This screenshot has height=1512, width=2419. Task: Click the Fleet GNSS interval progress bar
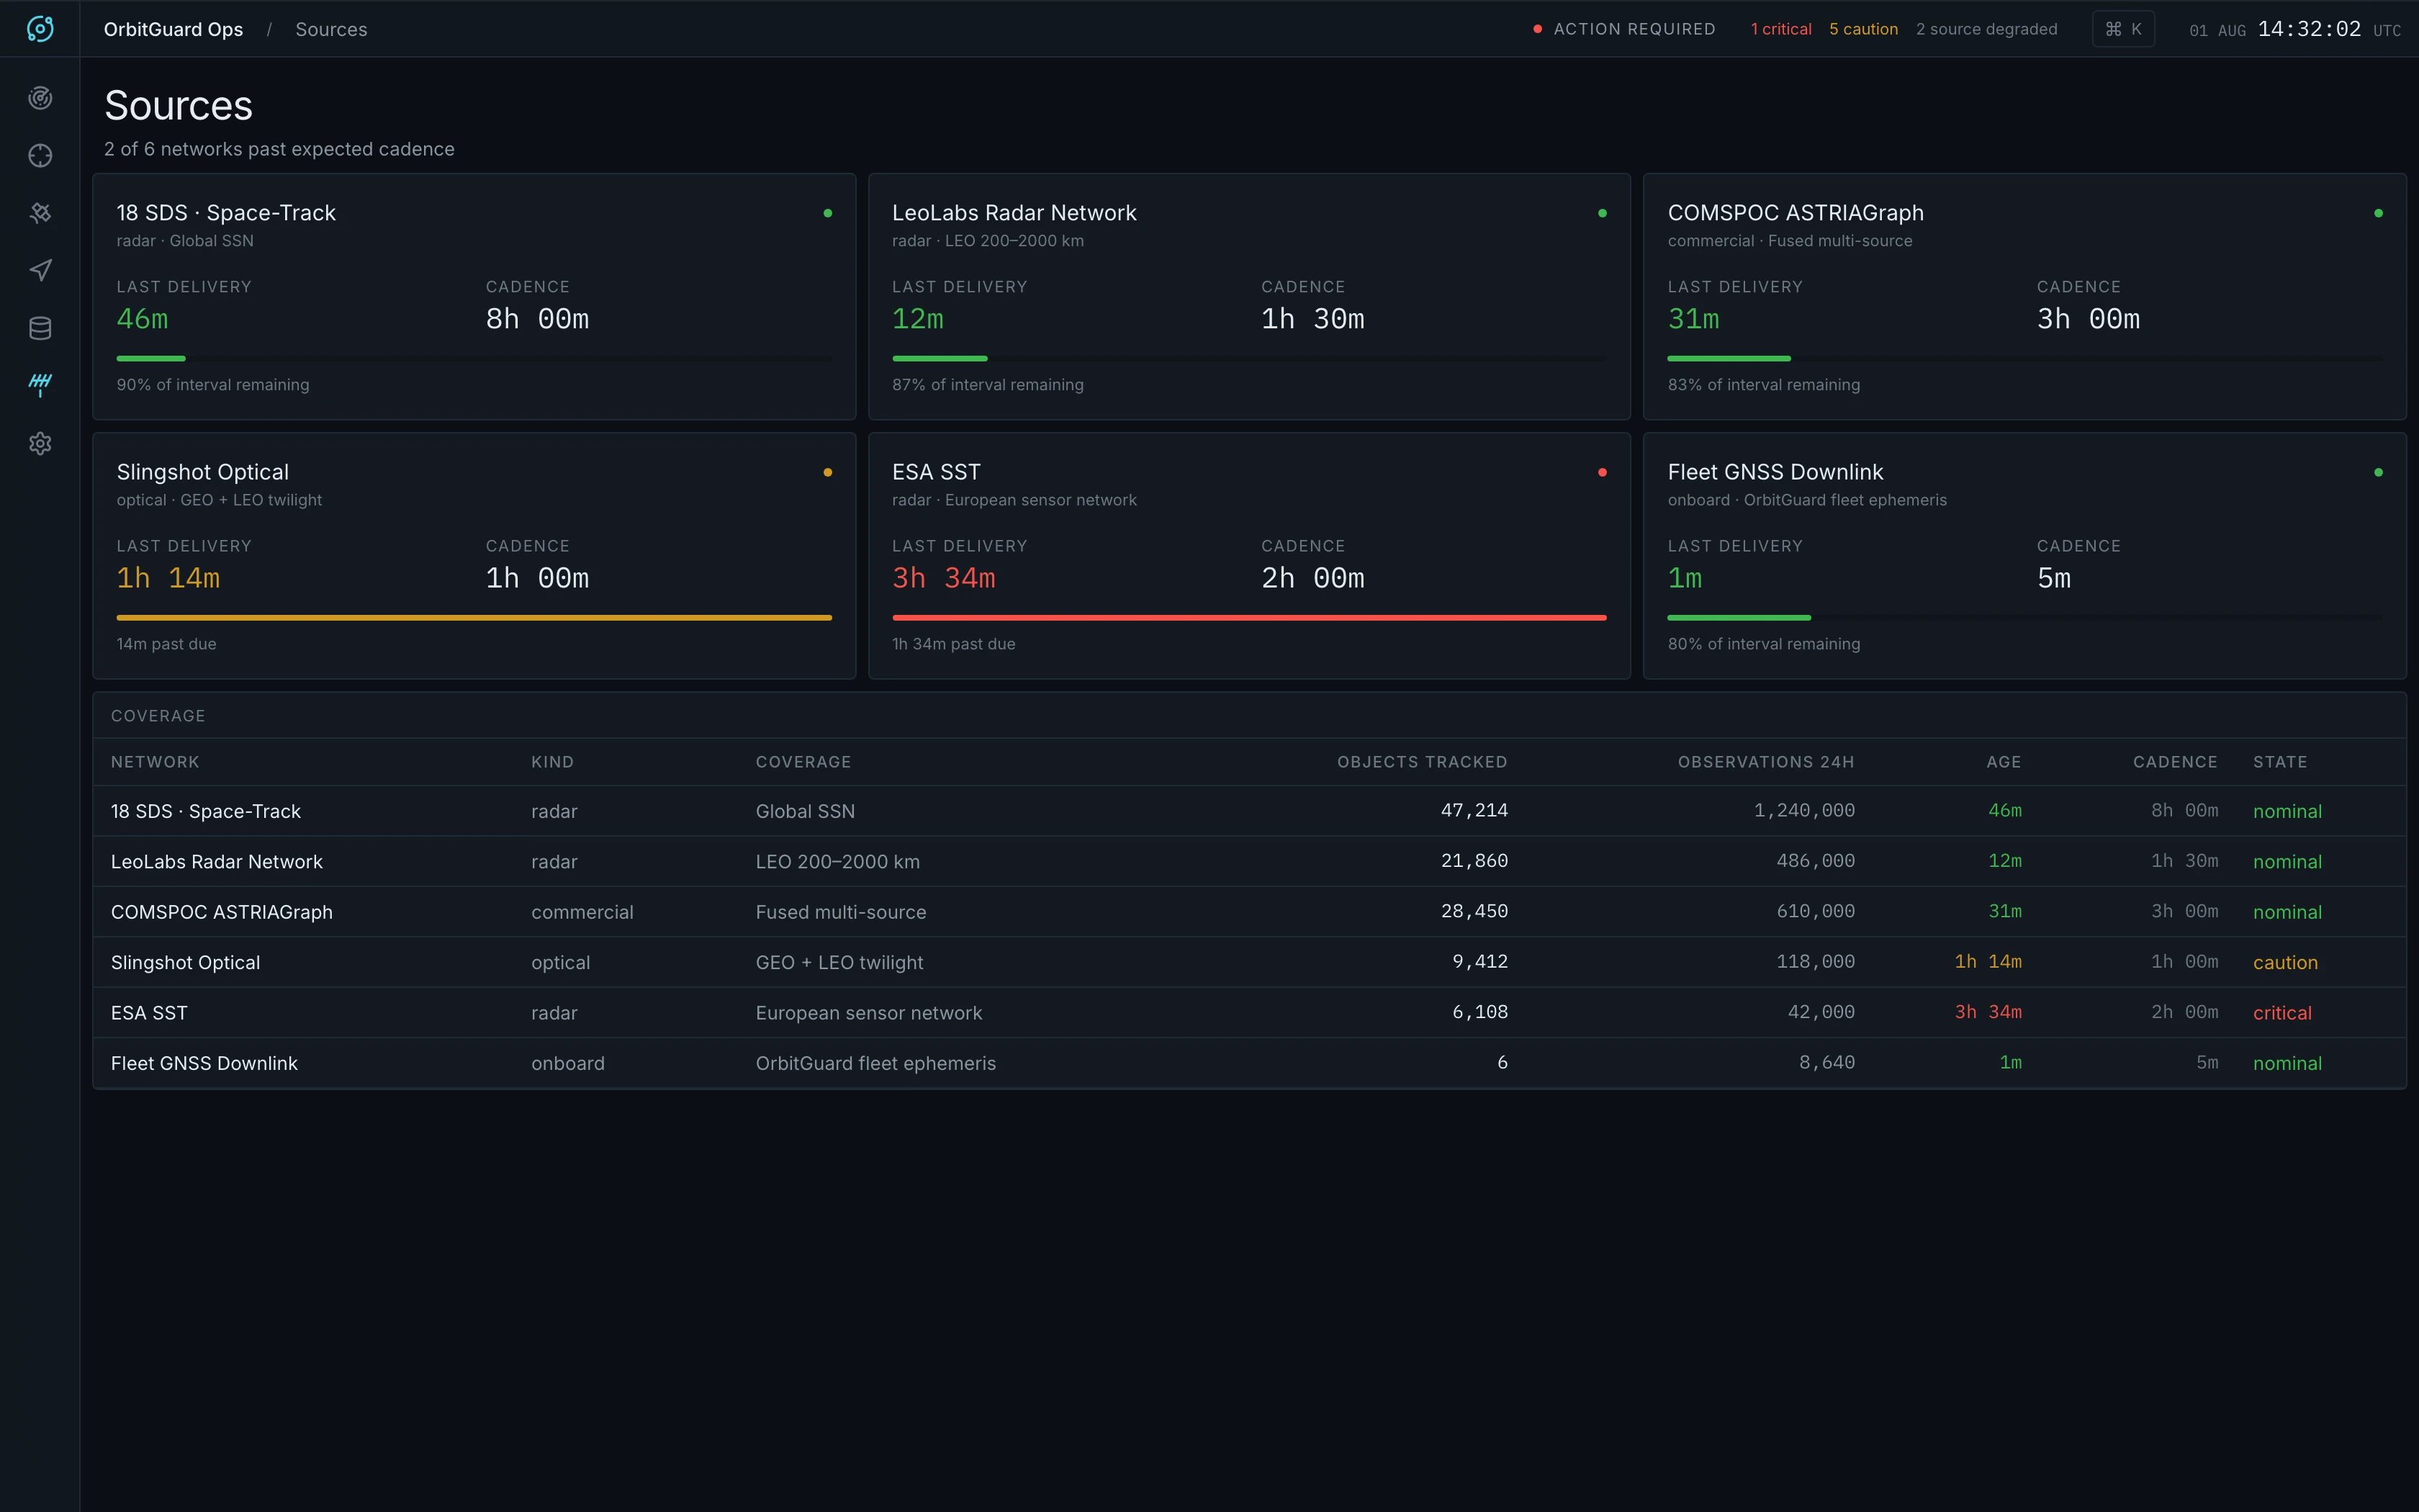click(x=2025, y=618)
